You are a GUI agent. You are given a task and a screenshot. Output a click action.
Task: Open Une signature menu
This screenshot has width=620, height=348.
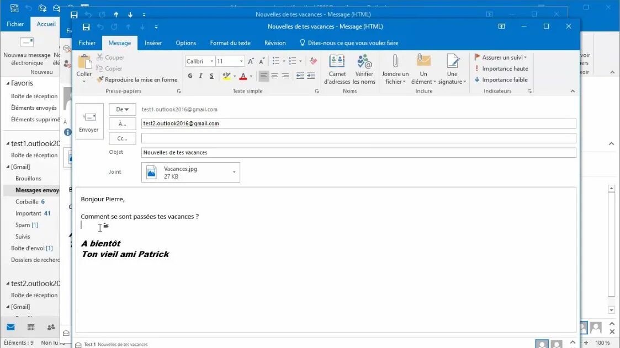pos(452,69)
